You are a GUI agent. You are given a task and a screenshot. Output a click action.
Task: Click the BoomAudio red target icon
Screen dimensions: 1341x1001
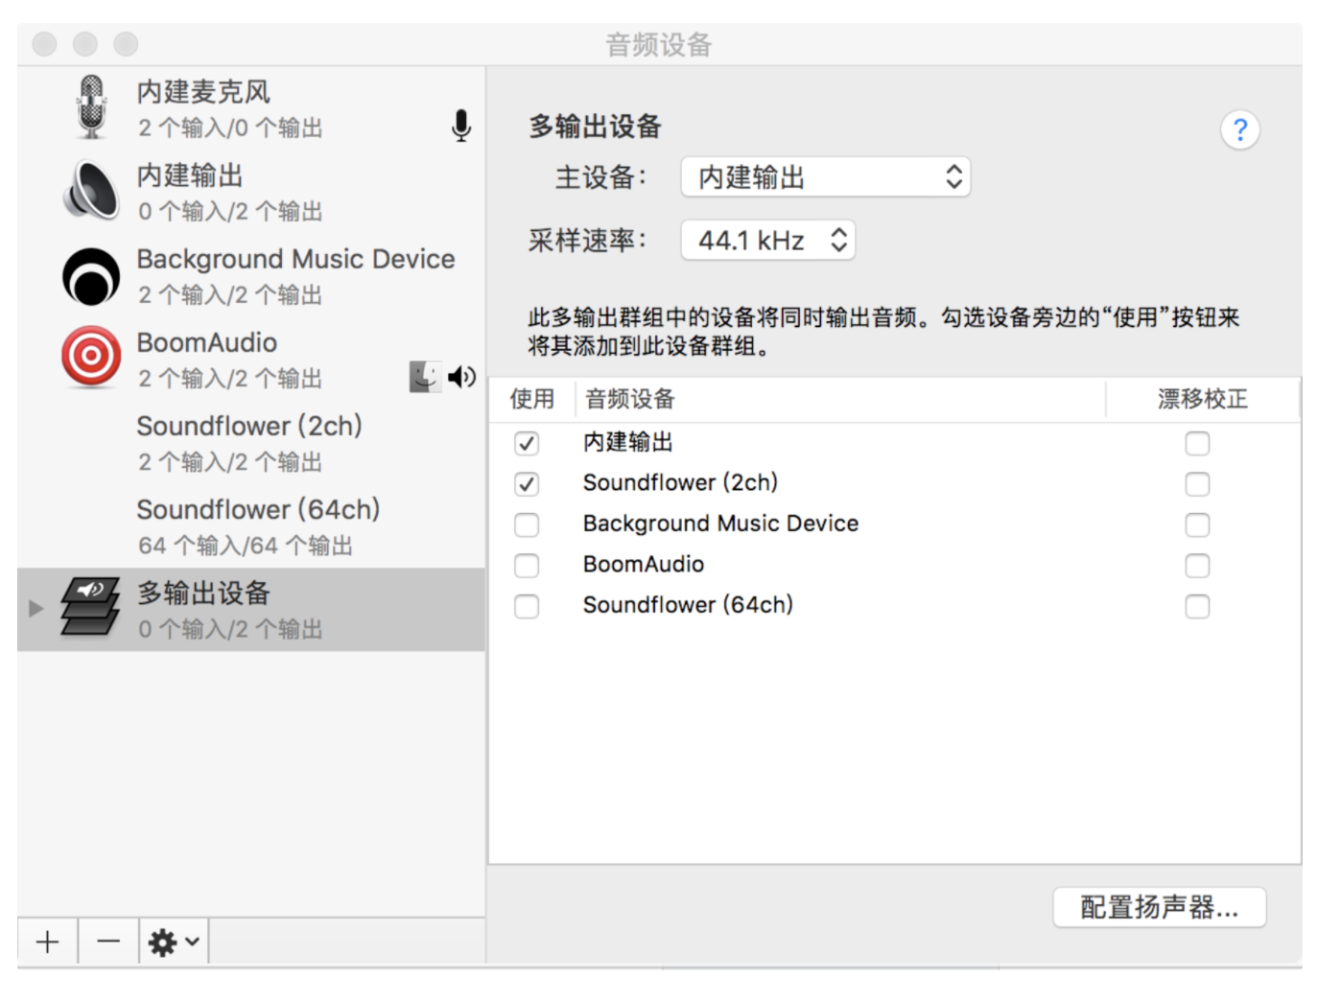point(91,357)
